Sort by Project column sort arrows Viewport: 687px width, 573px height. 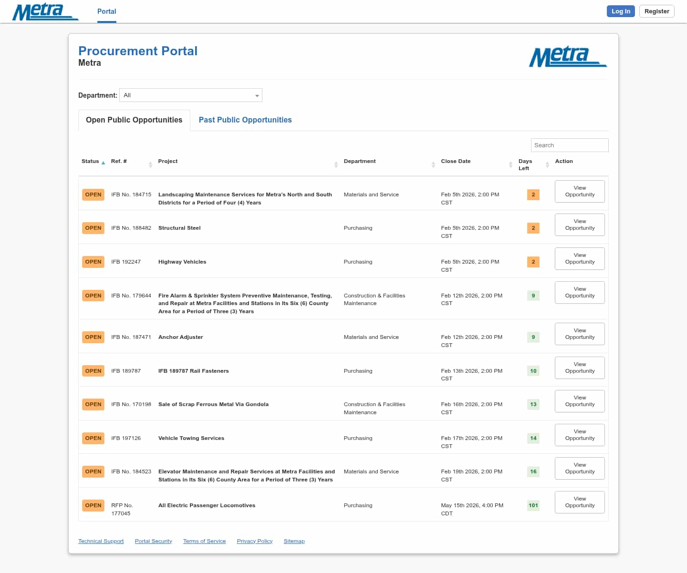(336, 164)
